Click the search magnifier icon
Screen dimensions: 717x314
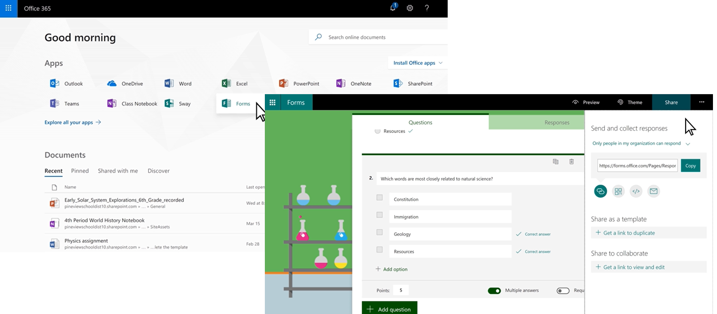318,37
